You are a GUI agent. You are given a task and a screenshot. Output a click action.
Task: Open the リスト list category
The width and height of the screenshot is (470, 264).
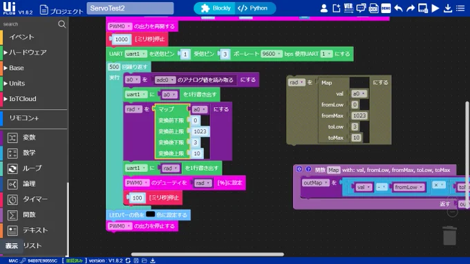(32, 246)
